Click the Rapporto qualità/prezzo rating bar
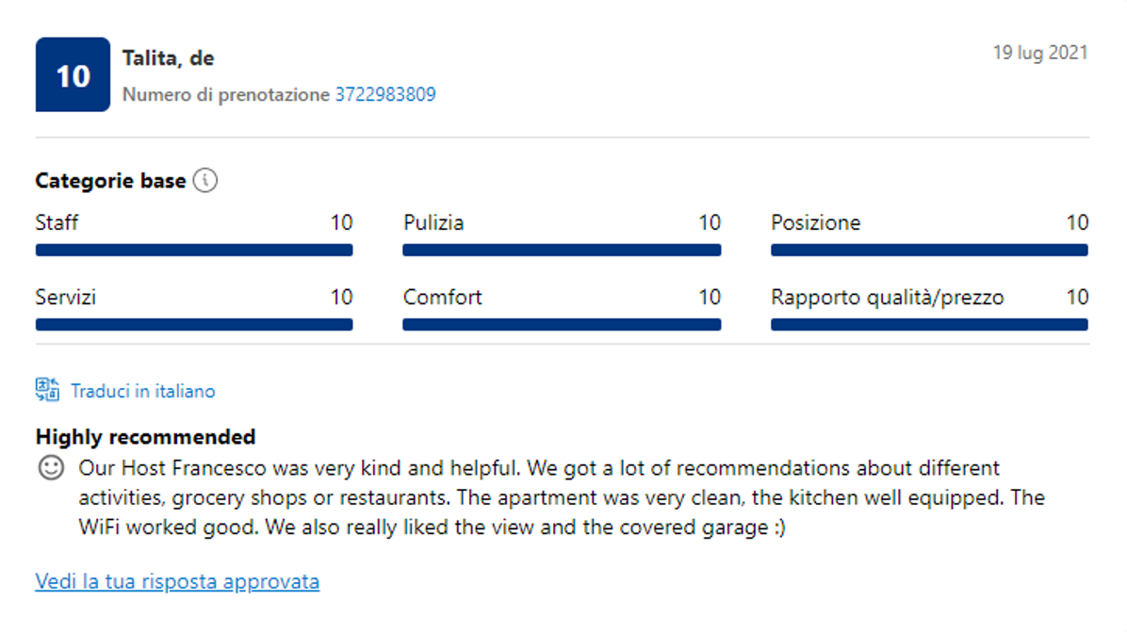 929,325
